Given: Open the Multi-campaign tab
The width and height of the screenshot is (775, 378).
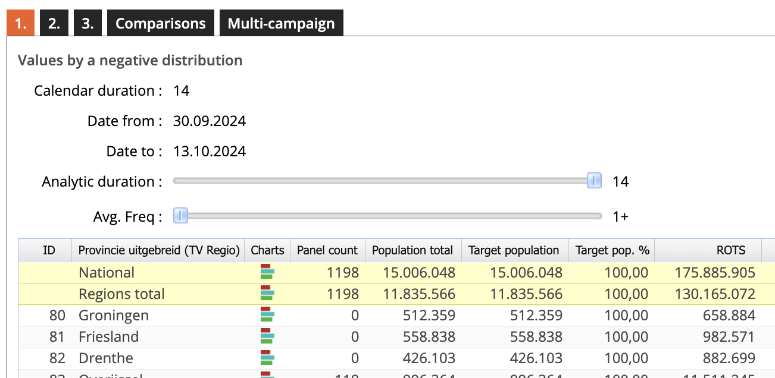Looking at the screenshot, I should (x=281, y=24).
